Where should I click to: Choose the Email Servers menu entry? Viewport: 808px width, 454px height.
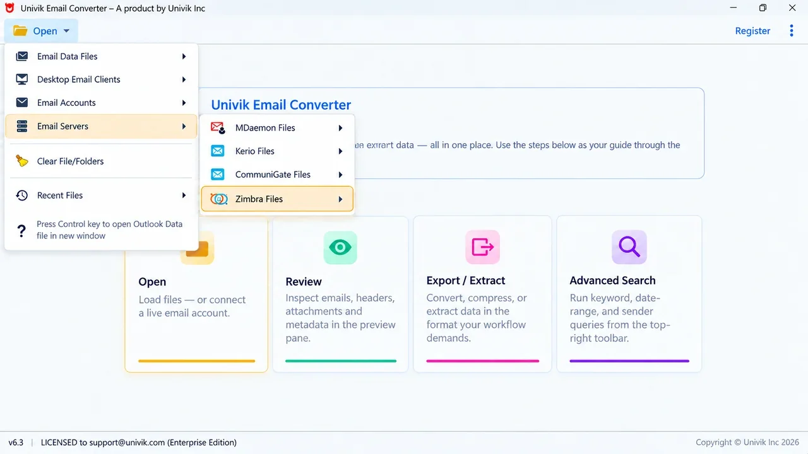(101, 126)
